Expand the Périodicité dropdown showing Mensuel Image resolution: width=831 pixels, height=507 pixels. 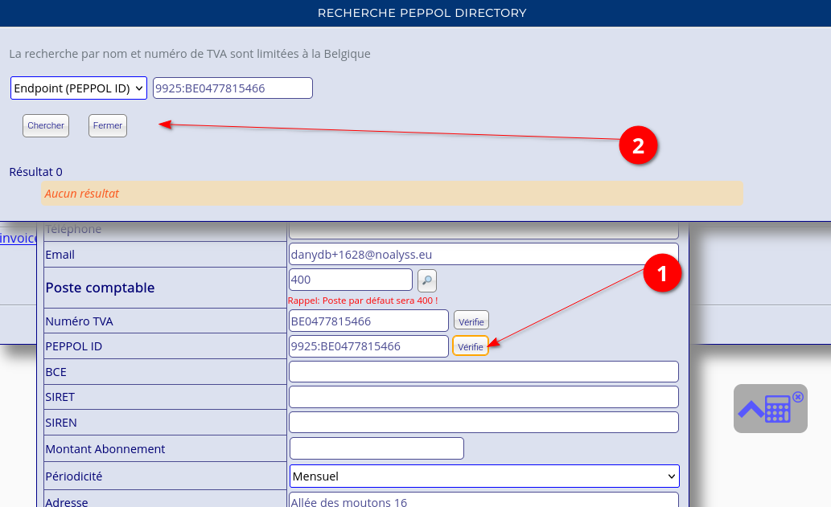pos(484,476)
